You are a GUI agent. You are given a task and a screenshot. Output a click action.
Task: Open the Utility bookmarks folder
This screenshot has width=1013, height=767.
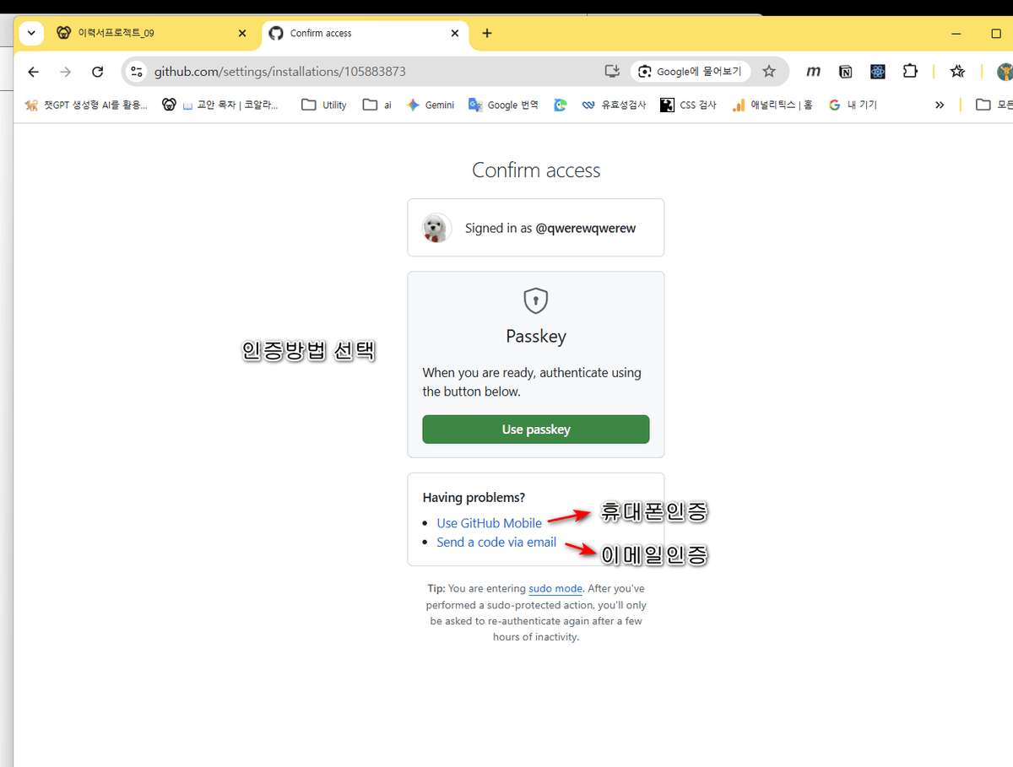(x=324, y=105)
